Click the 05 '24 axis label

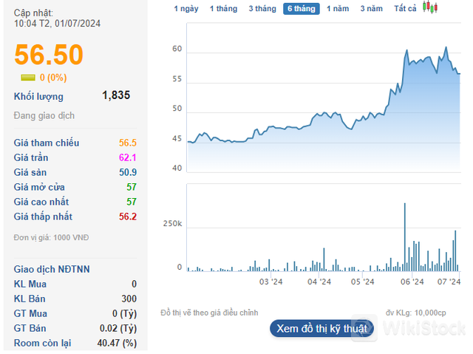364,282
